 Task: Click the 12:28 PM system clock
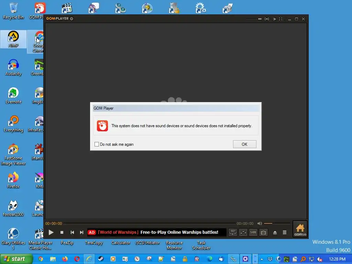pyautogui.click(x=337, y=259)
